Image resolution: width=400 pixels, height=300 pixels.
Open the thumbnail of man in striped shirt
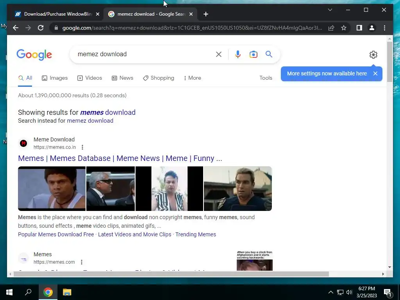(x=170, y=189)
